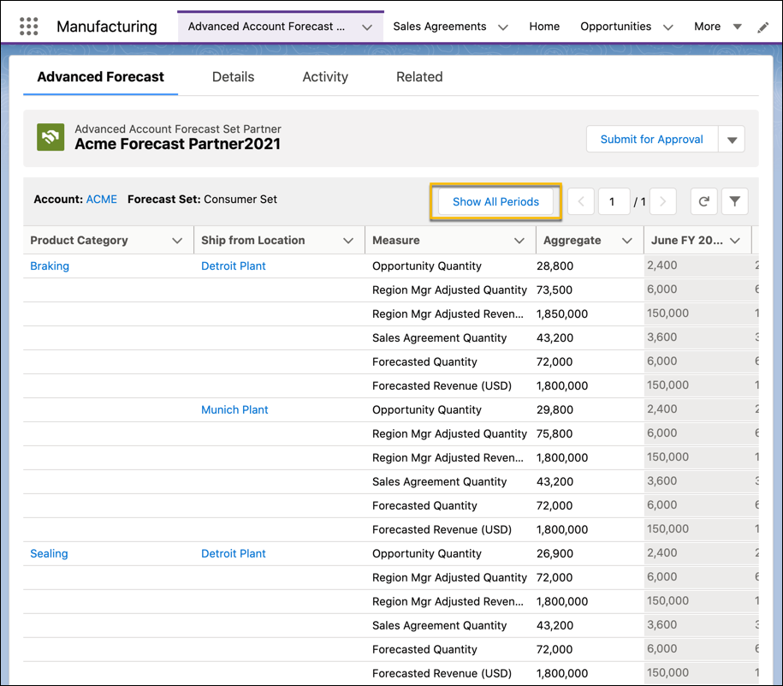
Task: Switch to the Details tab
Action: pyautogui.click(x=233, y=76)
